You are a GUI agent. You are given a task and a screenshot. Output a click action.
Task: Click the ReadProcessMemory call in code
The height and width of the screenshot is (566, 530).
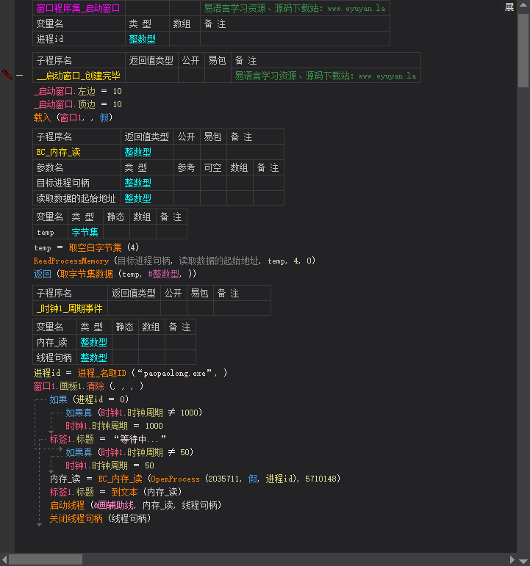(71, 261)
